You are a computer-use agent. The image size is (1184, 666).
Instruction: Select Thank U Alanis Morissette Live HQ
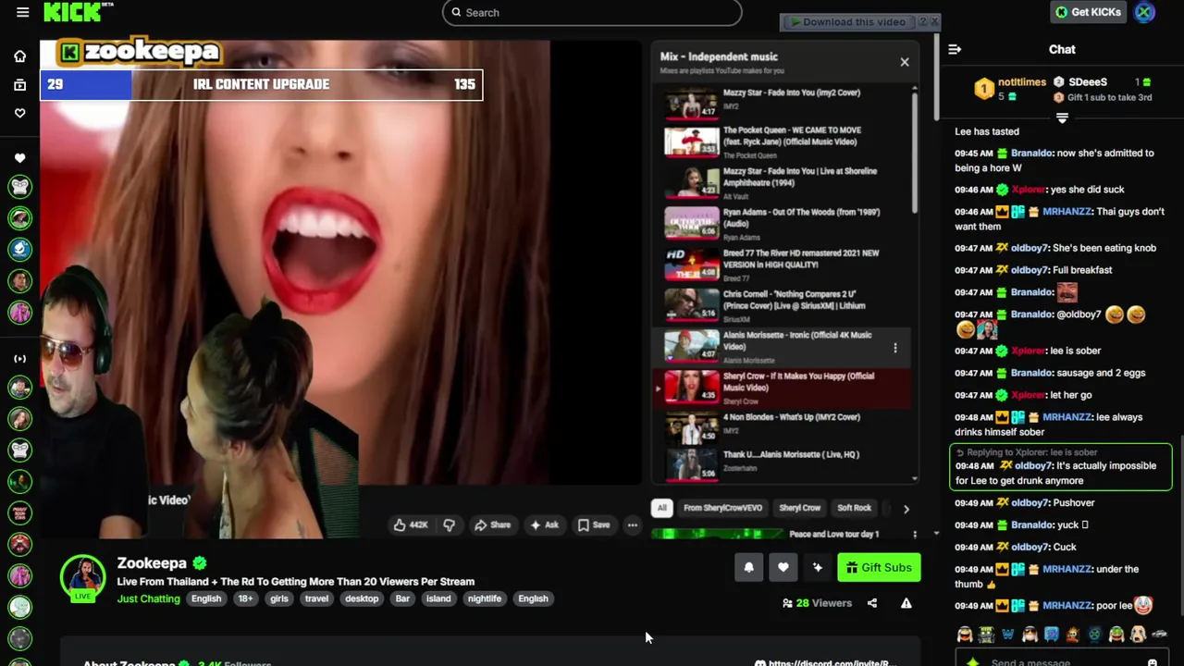coord(786,463)
